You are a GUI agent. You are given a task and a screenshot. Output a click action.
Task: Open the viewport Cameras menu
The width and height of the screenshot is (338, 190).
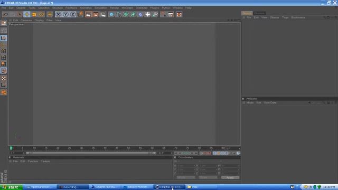26,20
